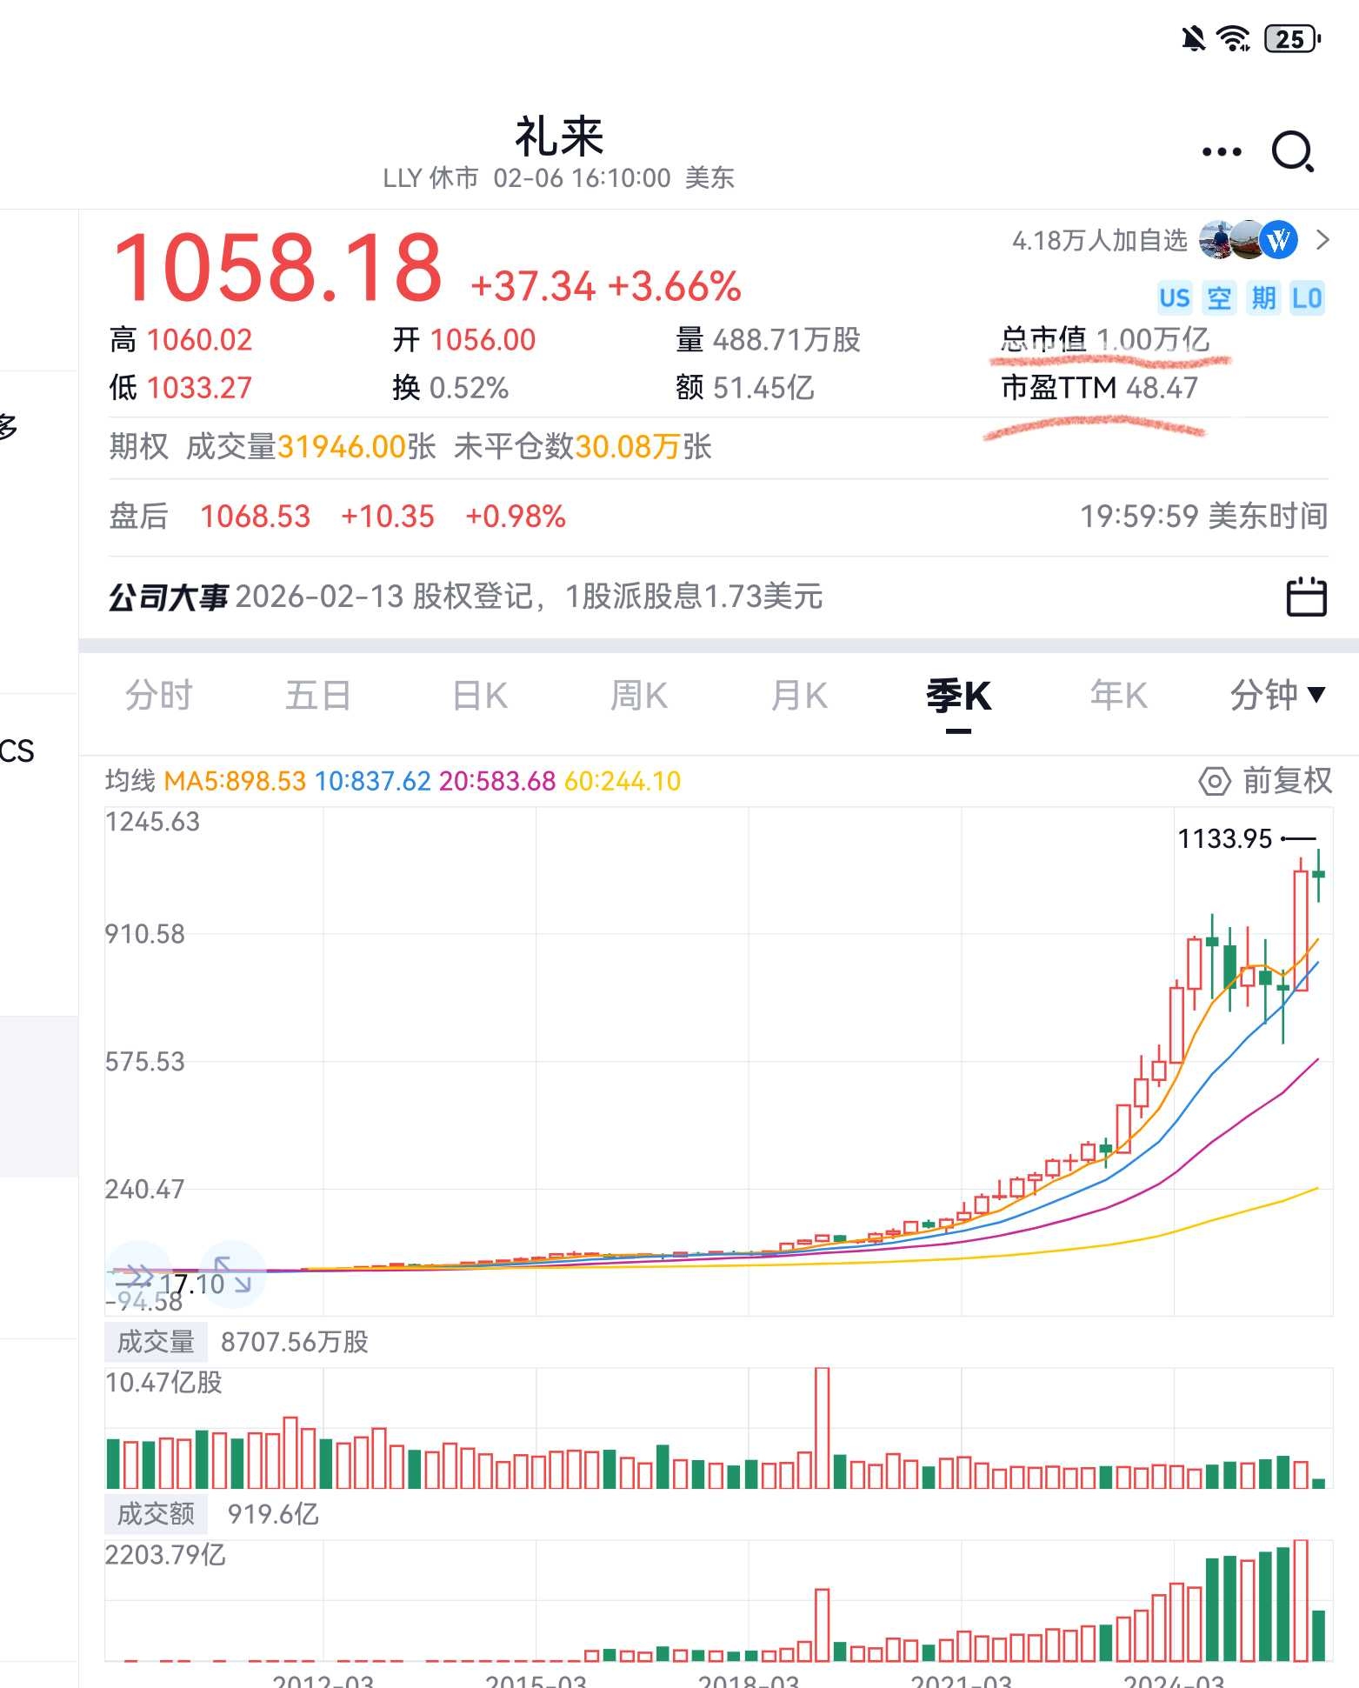Viewport: 1359px width, 1688px height.
Task: Tap the 成交量 31946.00张 options volume
Action: point(310,447)
